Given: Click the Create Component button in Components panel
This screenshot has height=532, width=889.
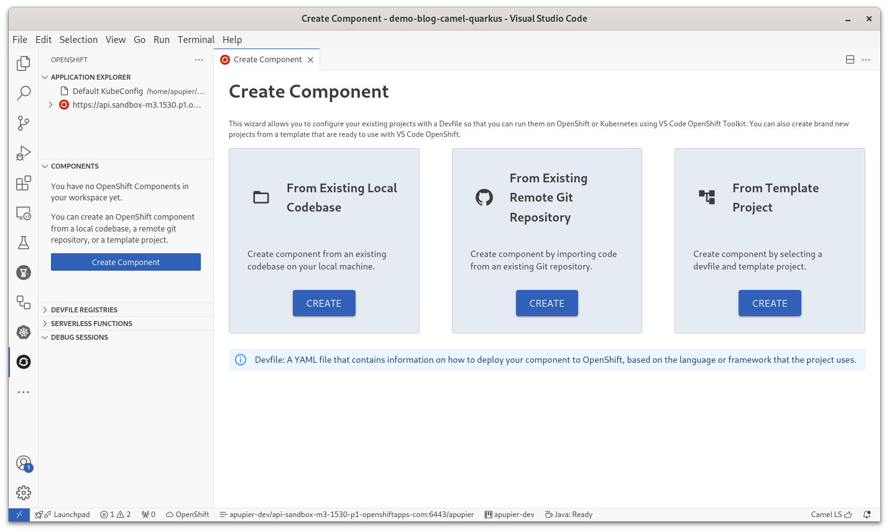Looking at the screenshot, I should pyautogui.click(x=126, y=261).
